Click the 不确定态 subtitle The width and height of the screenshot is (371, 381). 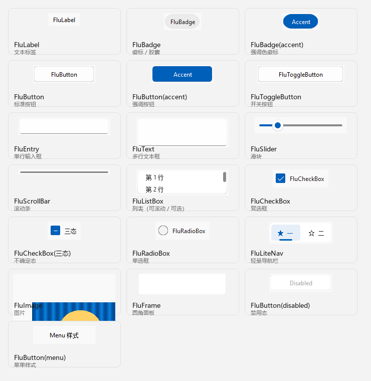(x=25, y=261)
